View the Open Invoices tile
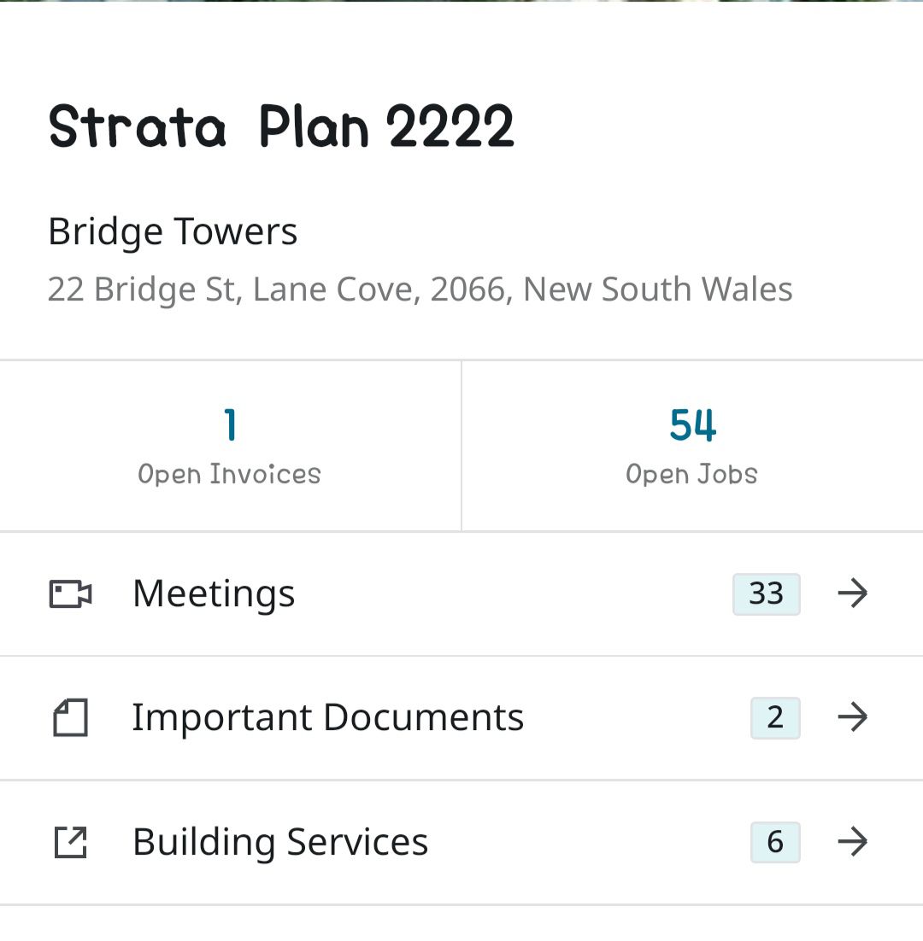923x941 pixels. [x=230, y=446]
